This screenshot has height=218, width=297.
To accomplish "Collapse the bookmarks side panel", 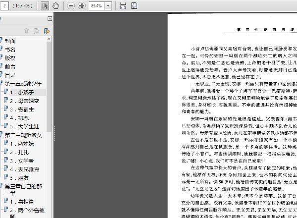I will 49,18.
